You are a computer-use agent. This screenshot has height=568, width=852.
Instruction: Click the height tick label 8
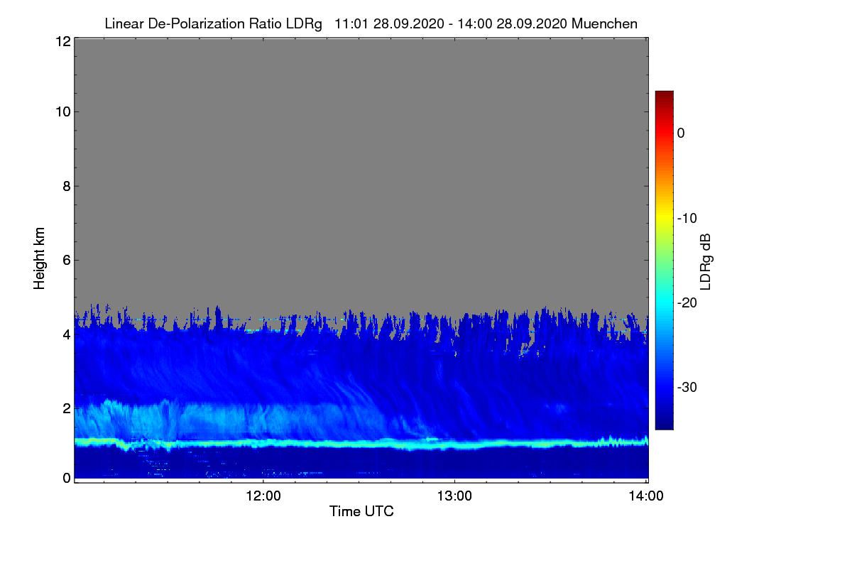(66, 186)
